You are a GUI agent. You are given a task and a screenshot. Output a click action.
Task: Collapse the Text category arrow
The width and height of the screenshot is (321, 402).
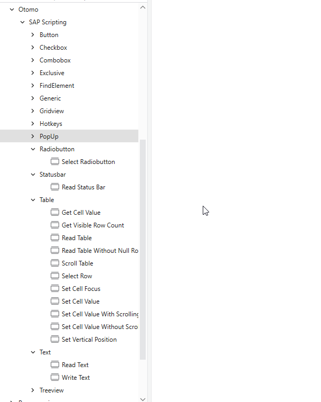pos(33,352)
